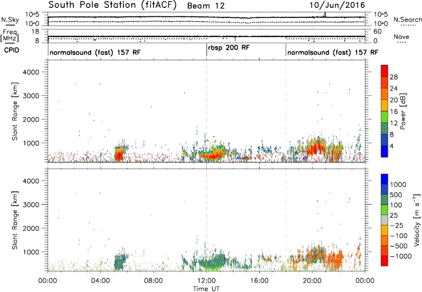Click the "Slant Range [km]" label of power panel

click(x=15, y=111)
